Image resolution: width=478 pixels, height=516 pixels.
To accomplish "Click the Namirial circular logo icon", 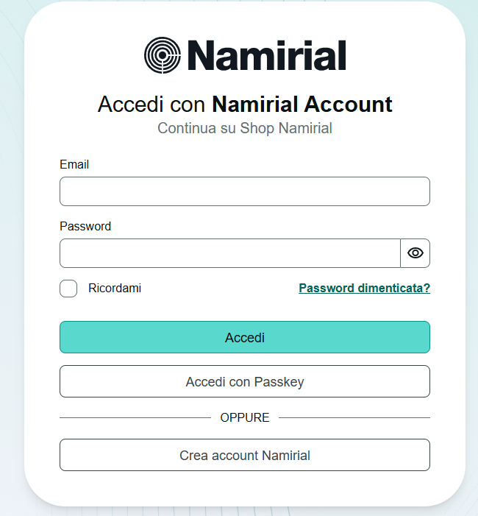I will coord(163,56).
